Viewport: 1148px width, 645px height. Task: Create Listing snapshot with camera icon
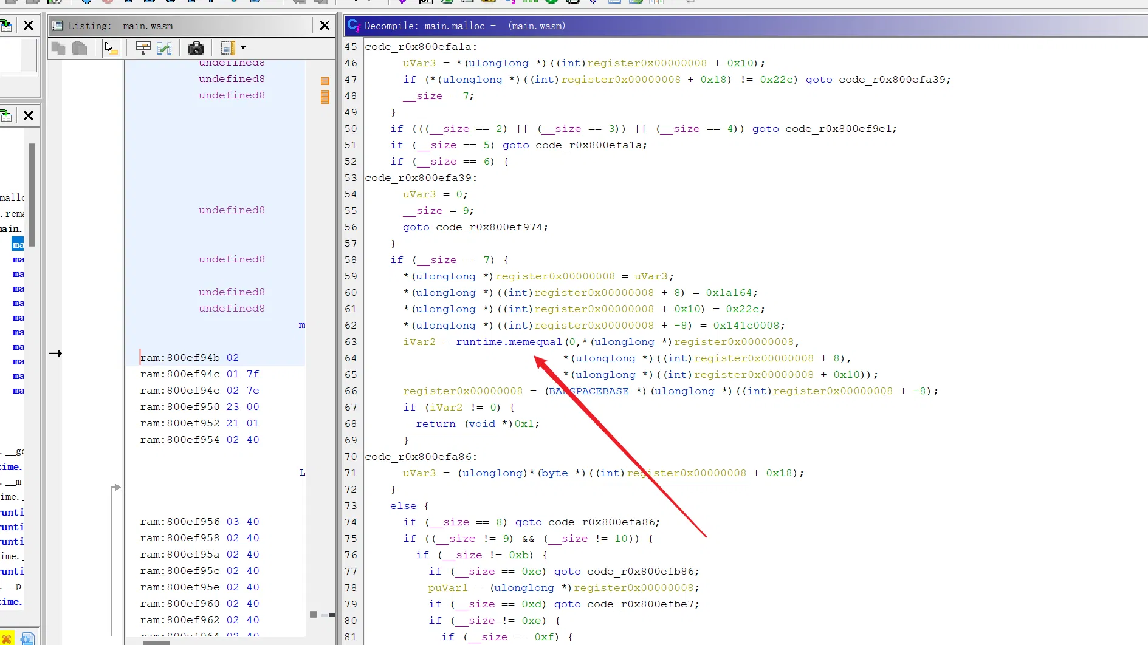coord(196,48)
